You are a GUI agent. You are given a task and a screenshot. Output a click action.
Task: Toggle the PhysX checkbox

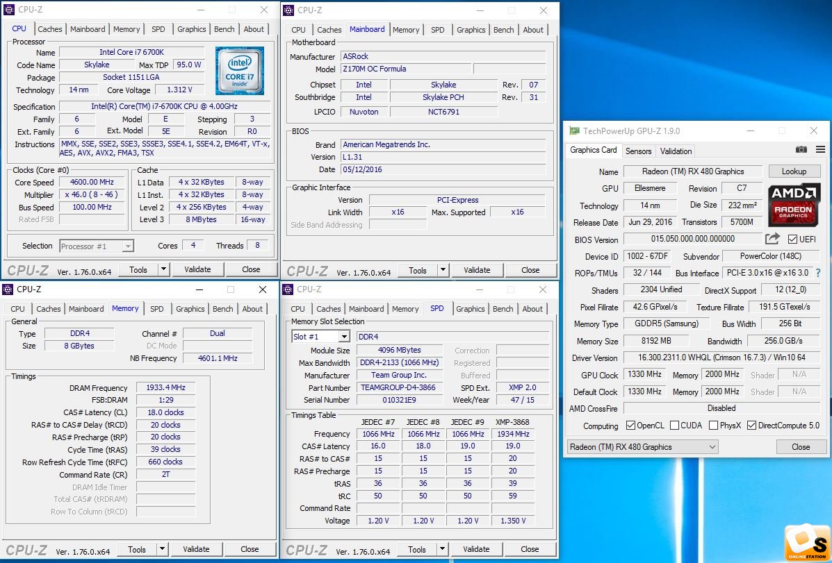point(713,425)
